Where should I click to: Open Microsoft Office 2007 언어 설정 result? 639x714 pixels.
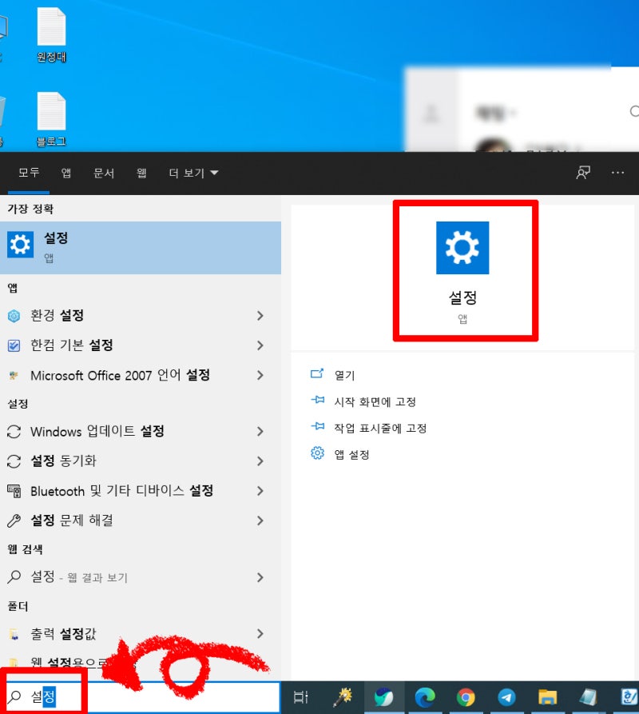click(140, 375)
